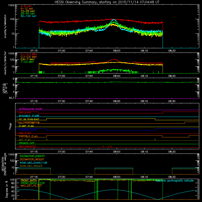This screenshot has height=202, width=202.
Task: Click the Absolute geomagnetic latitude label
Action: (174, 181)
